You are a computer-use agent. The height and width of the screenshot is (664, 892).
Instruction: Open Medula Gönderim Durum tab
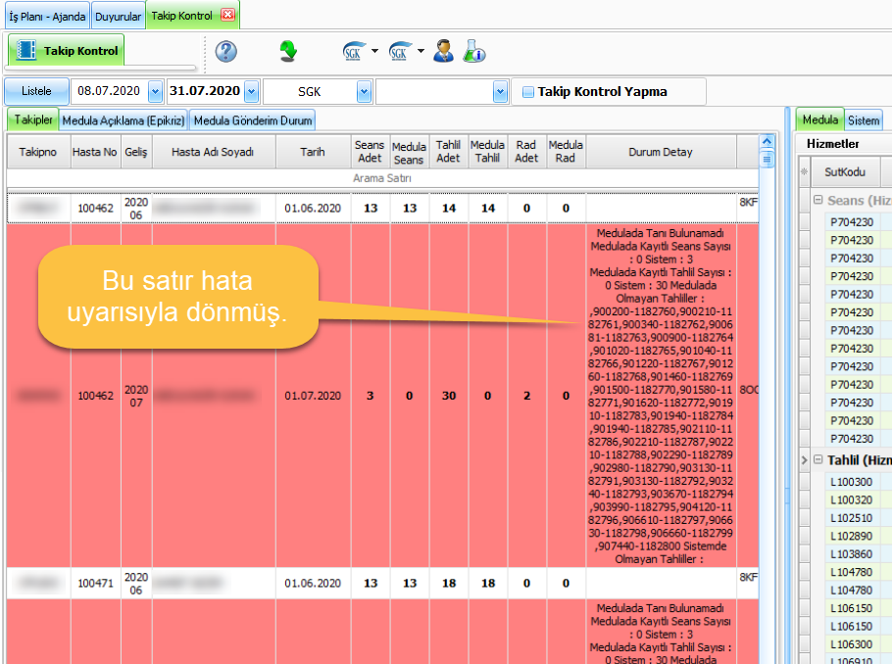(253, 120)
